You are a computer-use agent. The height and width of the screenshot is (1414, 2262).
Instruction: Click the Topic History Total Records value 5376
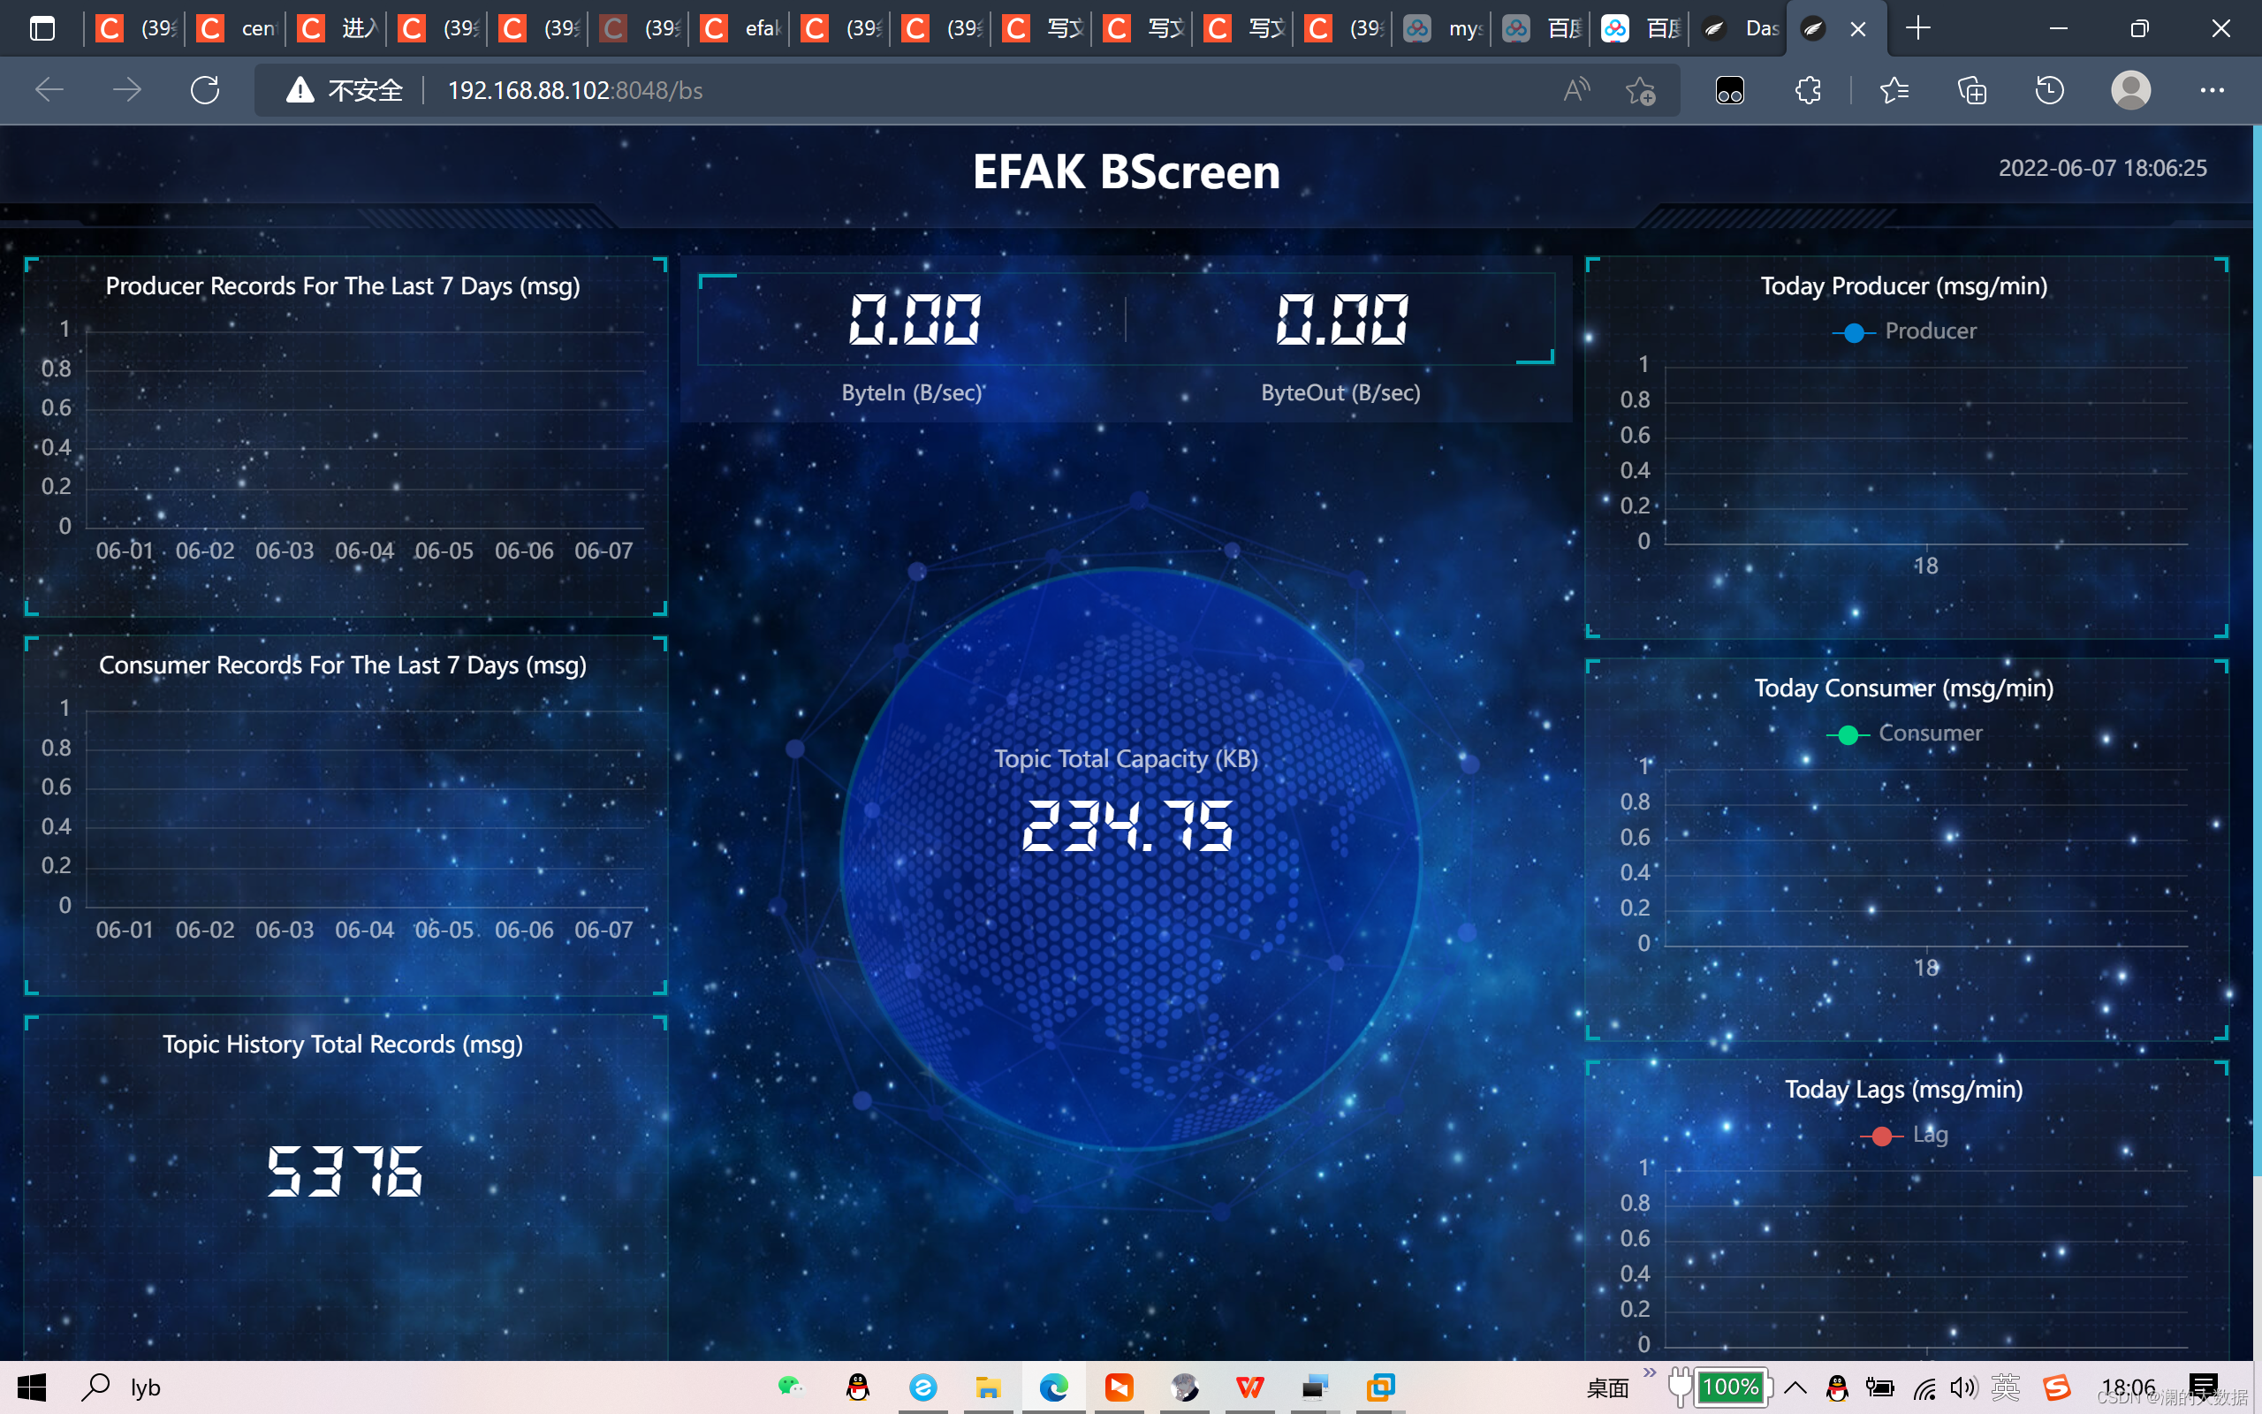[344, 1172]
